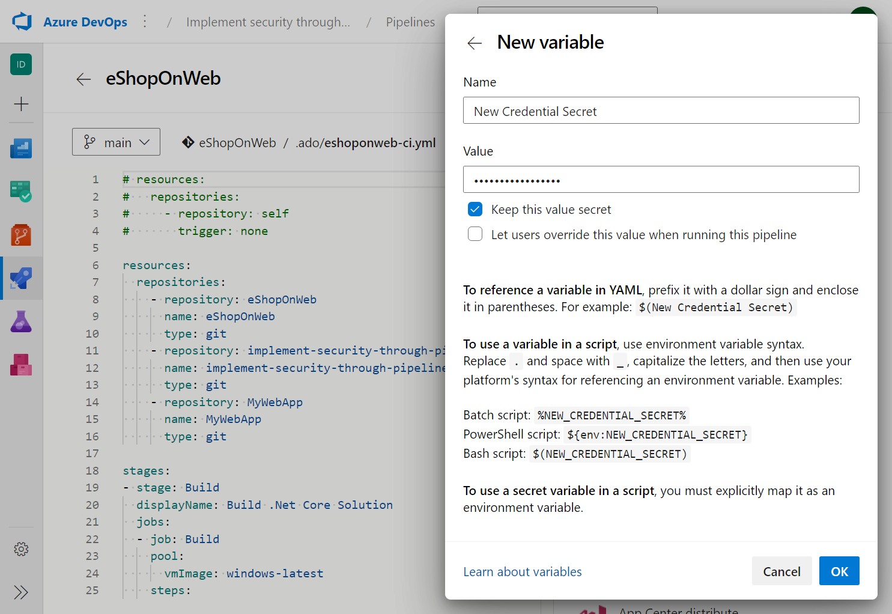Open the main branch selector dropdown
Screen dimensions: 892x614
coord(116,142)
